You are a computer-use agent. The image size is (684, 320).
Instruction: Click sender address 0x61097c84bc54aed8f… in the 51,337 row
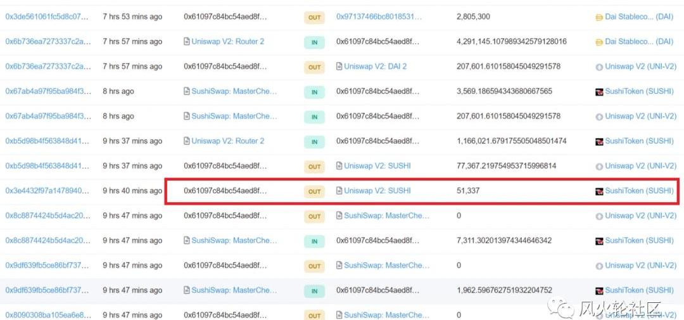coord(225,191)
